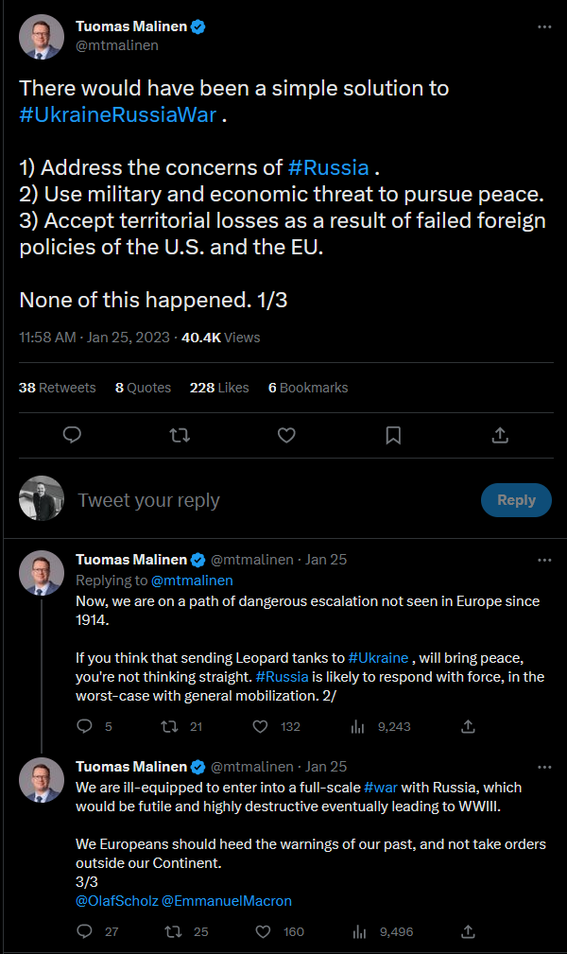
Task: Click the blue Reply button
Action: 516,500
